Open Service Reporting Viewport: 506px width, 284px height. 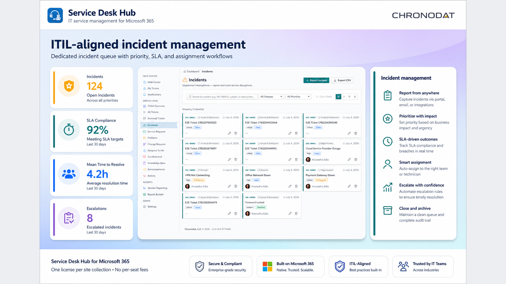[x=155, y=188]
